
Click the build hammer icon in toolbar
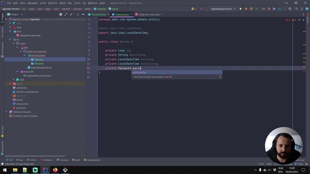(201, 9)
